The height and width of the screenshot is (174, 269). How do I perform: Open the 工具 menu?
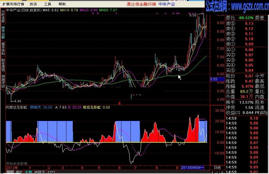point(47,4)
